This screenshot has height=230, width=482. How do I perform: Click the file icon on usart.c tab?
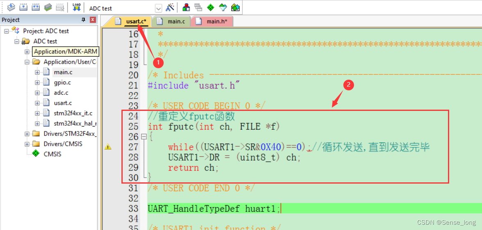click(118, 21)
